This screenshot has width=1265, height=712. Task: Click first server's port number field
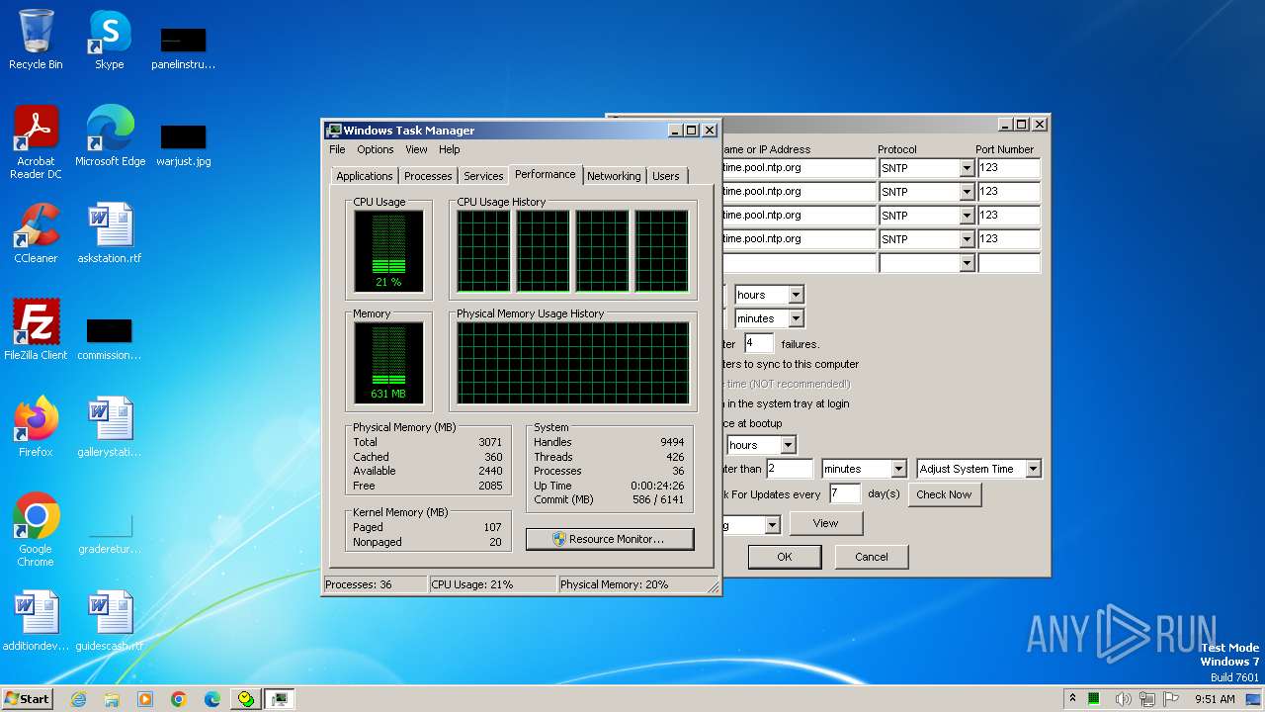pyautogui.click(x=1009, y=168)
